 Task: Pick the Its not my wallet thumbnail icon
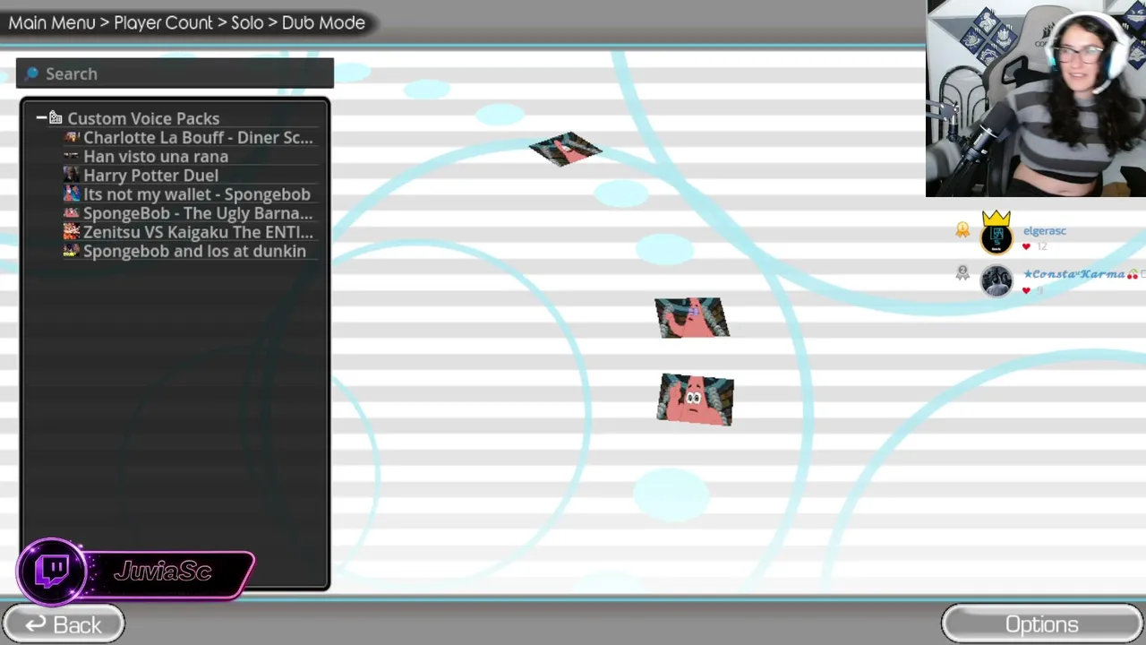[72, 194]
